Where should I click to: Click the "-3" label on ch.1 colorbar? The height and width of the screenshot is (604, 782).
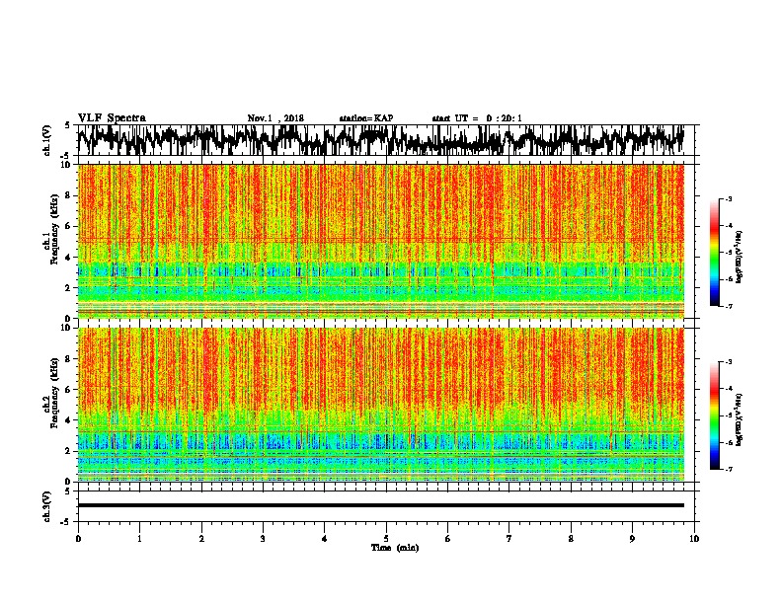pos(728,198)
